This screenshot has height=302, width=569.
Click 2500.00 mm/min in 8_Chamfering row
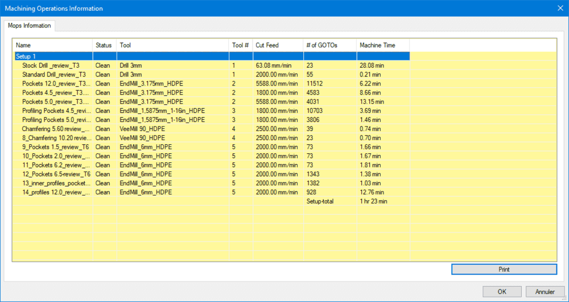(x=277, y=138)
